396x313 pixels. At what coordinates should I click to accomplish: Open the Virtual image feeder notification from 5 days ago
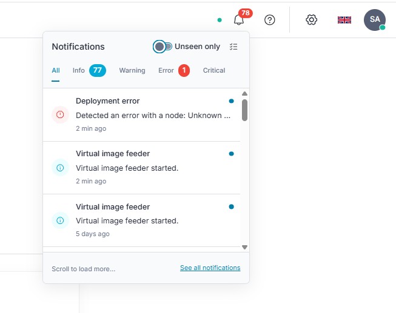[x=141, y=220]
